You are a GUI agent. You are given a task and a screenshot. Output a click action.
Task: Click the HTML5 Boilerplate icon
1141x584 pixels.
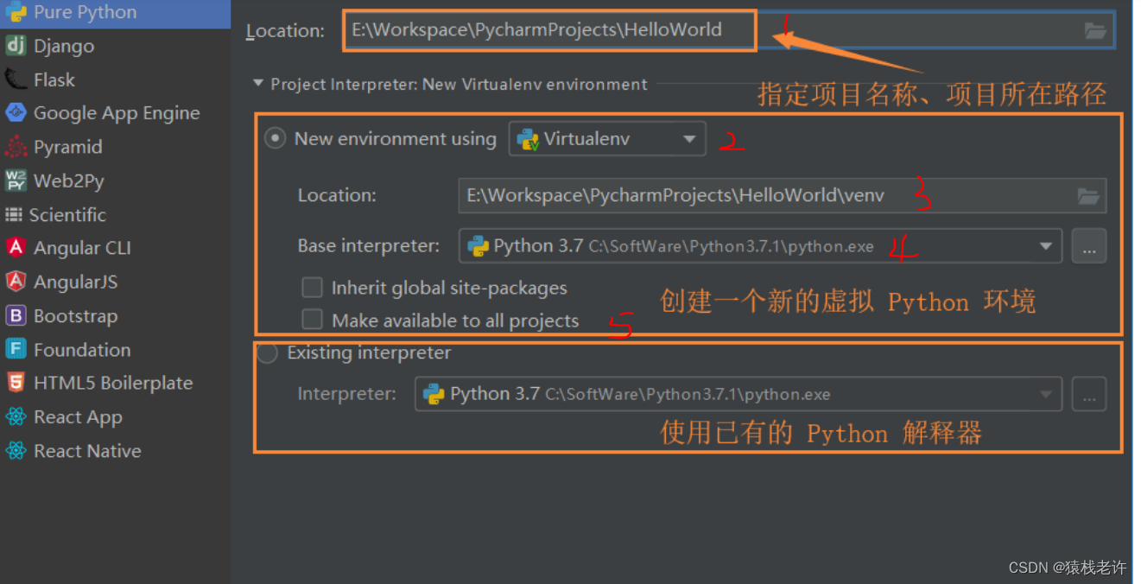16,383
